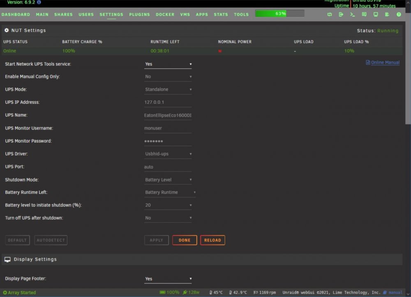Click the version info icon
Viewport: 411px width, 297px height.
point(39,2)
